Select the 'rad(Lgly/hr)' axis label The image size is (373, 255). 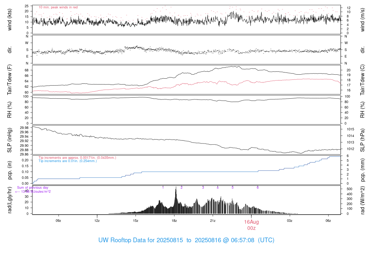click(9, 200)
